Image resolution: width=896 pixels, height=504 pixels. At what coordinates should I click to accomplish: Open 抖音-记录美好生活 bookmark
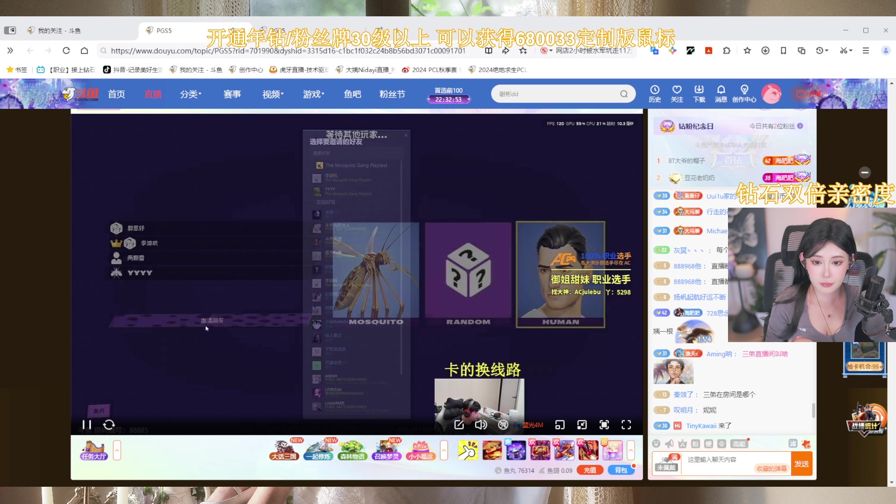click(133, 70)
